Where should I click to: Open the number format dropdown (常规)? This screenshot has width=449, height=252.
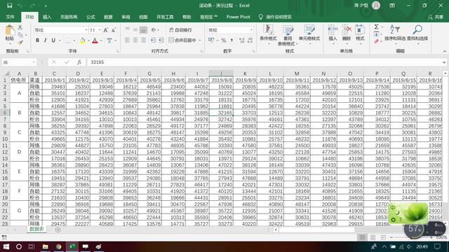(251, 30)
